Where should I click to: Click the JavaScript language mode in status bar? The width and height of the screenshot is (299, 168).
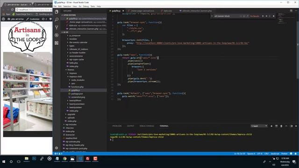[x=275, y=154]
